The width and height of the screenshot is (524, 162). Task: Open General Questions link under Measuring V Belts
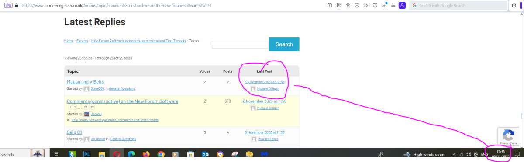[x=122, y=88]
